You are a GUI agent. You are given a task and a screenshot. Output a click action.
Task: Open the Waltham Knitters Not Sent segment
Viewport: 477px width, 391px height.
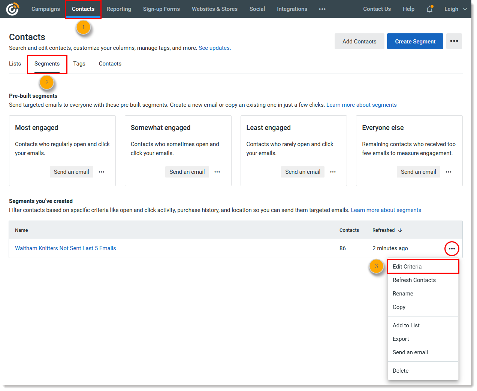(65, 248)
